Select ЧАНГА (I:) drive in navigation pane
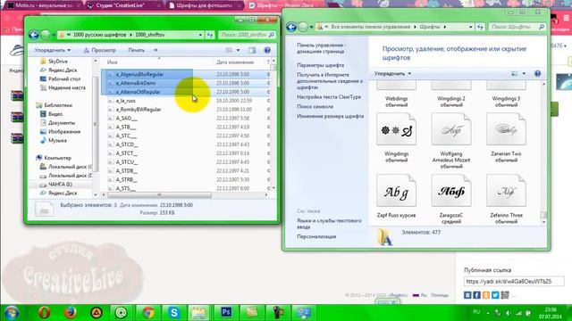Viewport: 572px width, 321px height. tap(55, 185)
